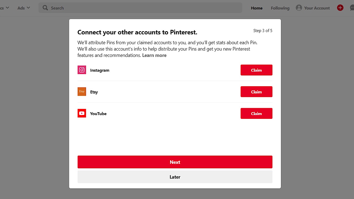Click the Instagram logo icon
This screenshot has width=354, height=199.
coord(82,70)
